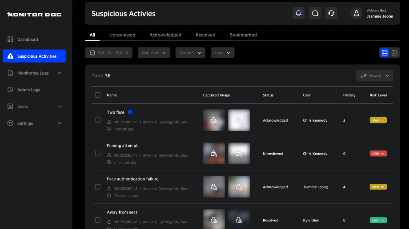Open first captured image of Two face
The height and width of the screenshot is (229, 409).
pos(214,120)
